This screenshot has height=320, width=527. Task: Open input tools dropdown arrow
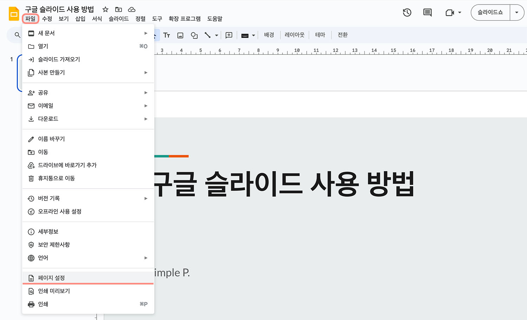click(253, 35)
